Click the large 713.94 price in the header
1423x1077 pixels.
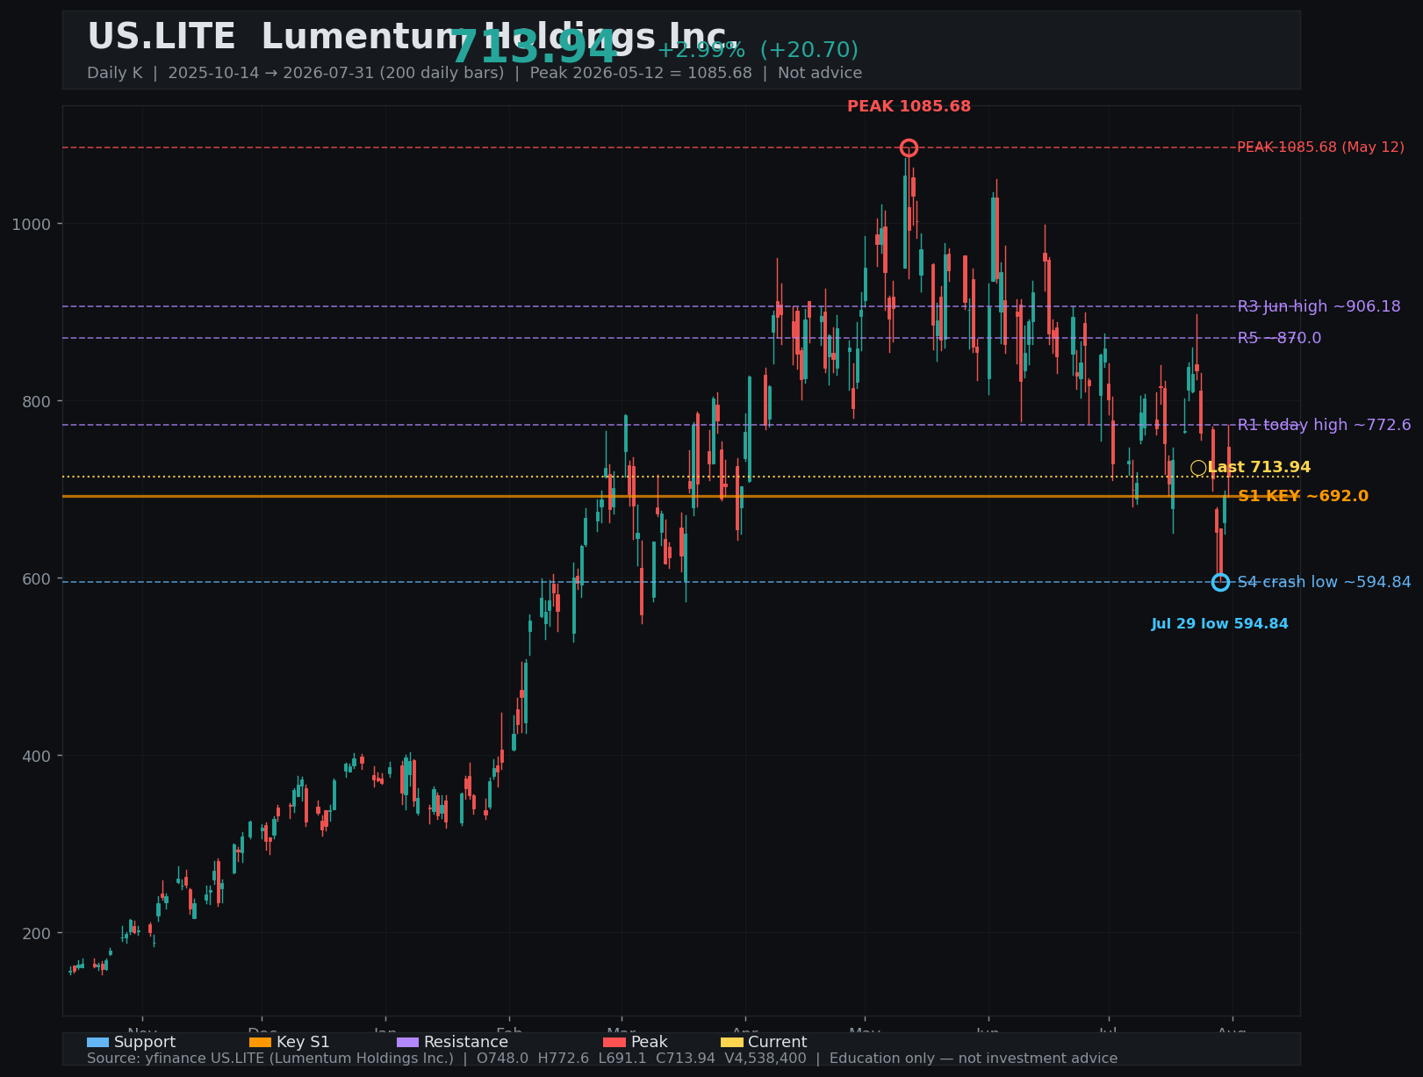click(534, 47)
